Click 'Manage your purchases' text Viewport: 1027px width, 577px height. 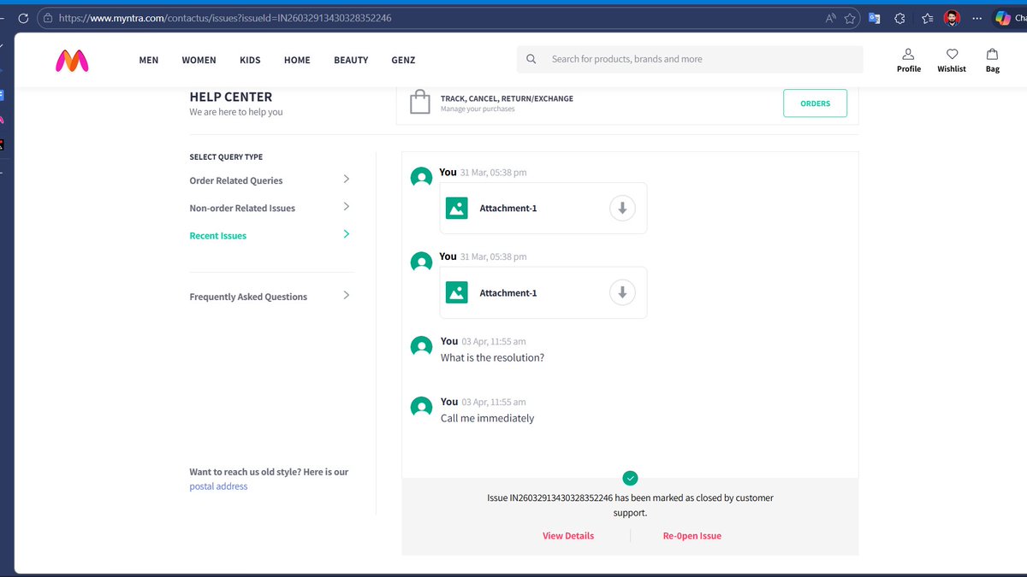click(x=478, y=109)
